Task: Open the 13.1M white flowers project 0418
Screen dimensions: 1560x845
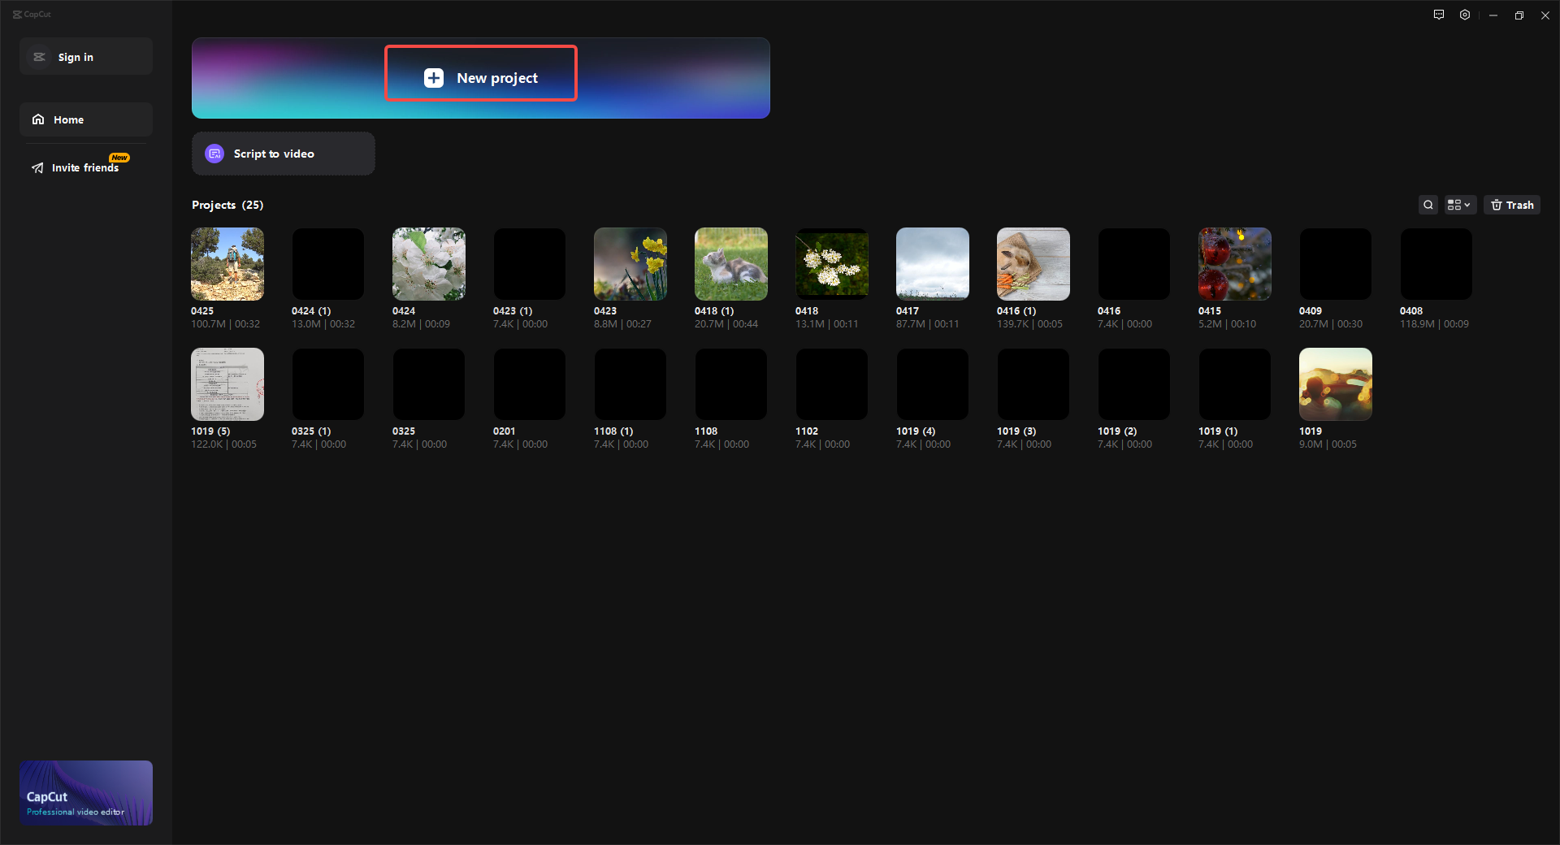Action: pos(832,264)
